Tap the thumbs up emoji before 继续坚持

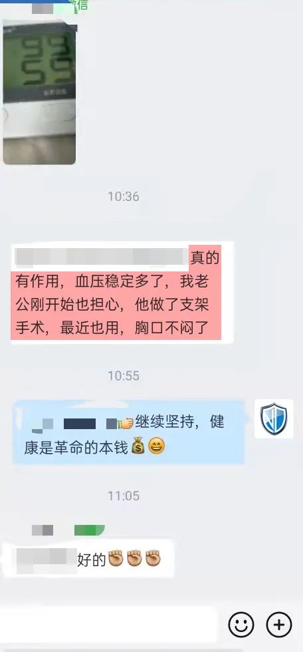point(126,424)
